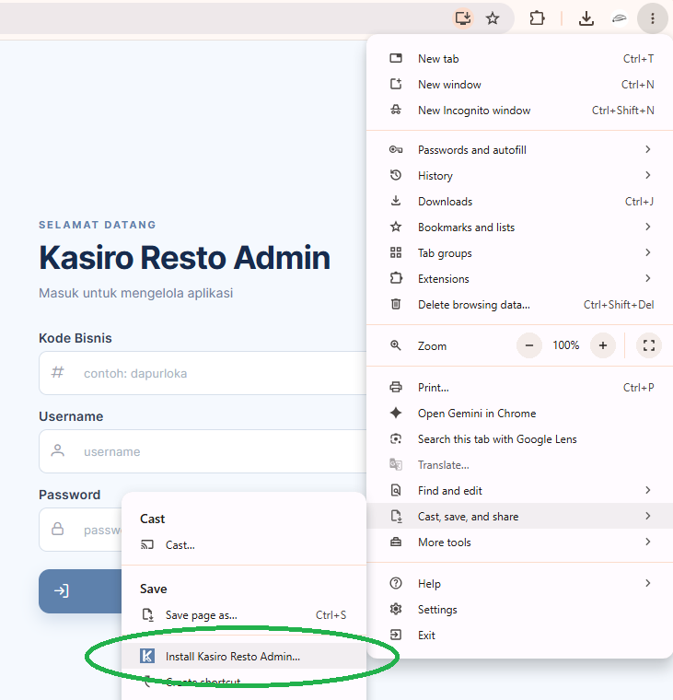Exit Chrome from the menu
The width and height of the screenshot is (673, 700).
pos(520,636)
